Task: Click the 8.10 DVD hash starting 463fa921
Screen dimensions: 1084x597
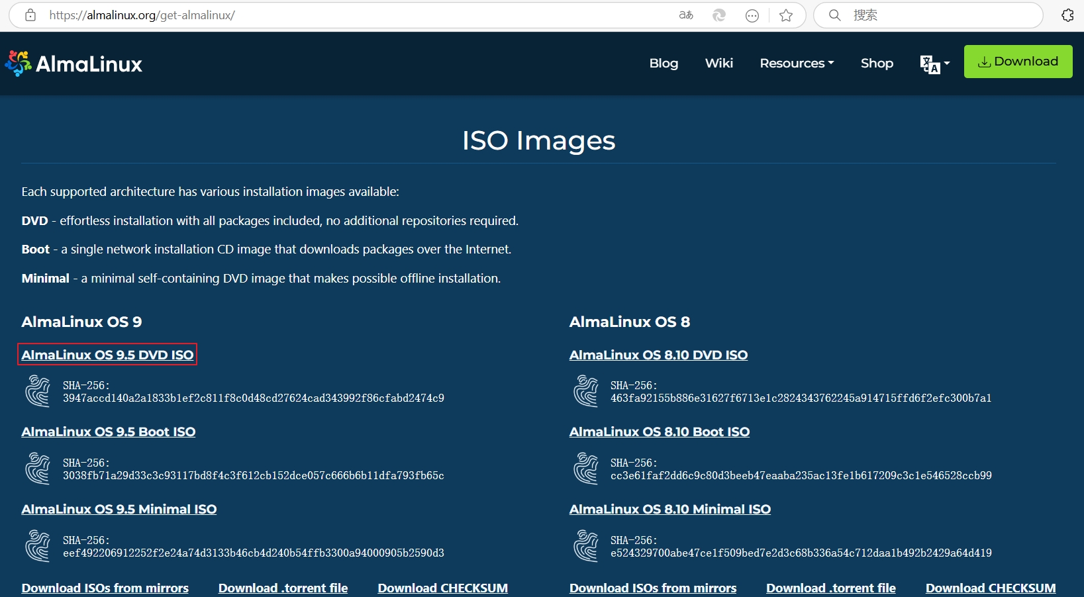Action: click(x=801, y=398)
